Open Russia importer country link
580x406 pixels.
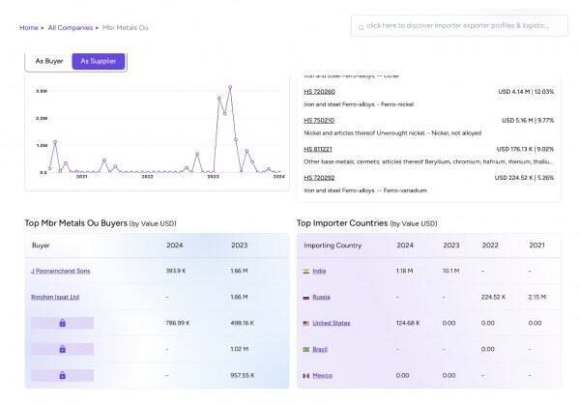[321, 298]
